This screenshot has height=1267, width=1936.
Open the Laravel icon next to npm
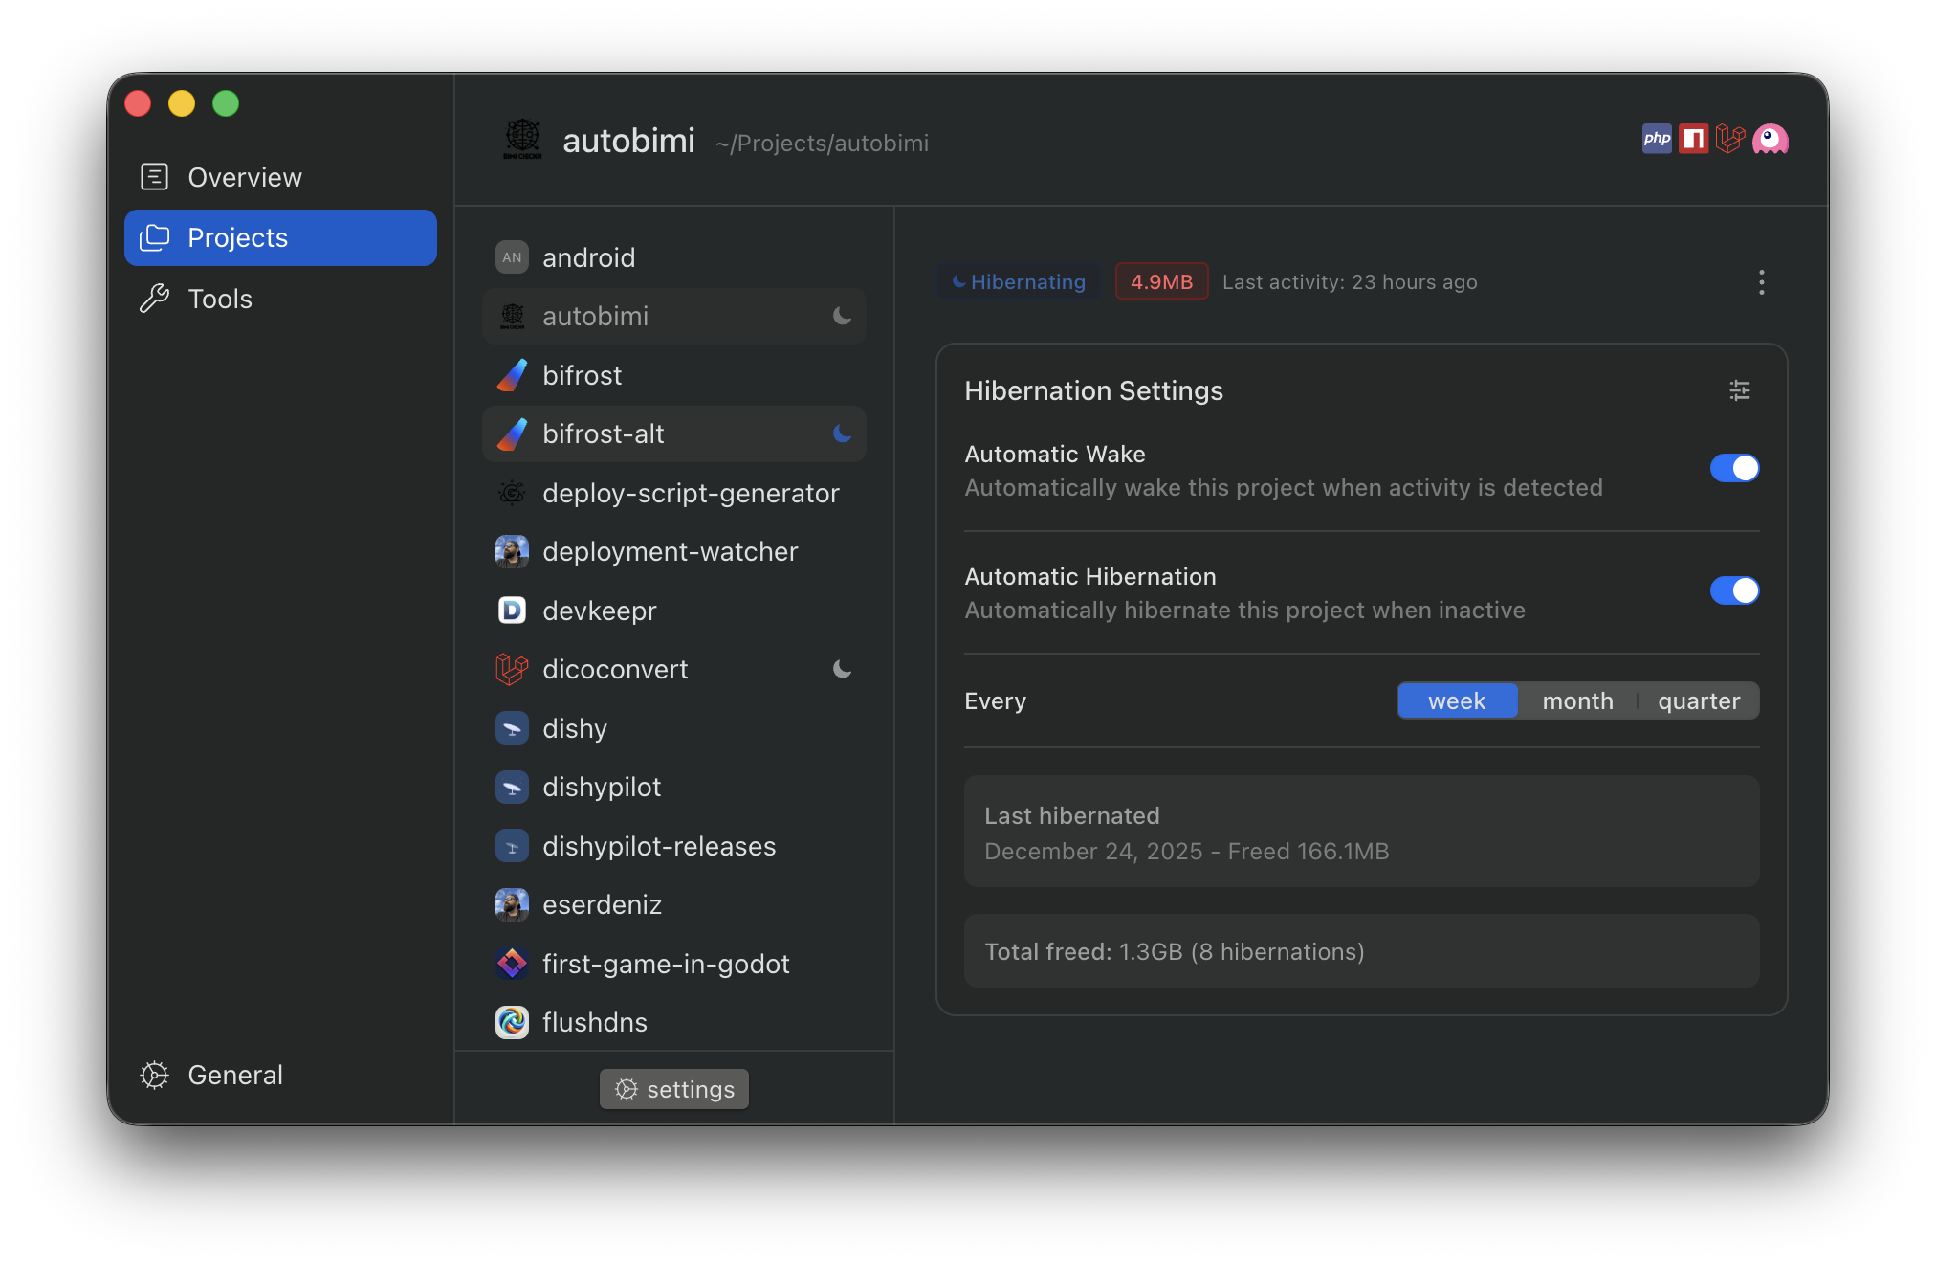pyautogui.click(x=1730, y=138)
